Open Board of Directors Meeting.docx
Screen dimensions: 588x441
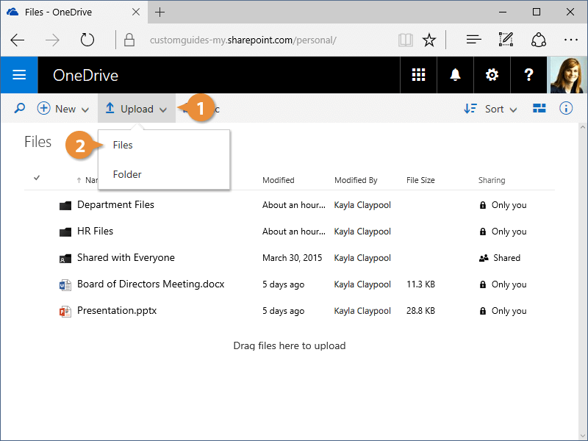click(151, 284)
